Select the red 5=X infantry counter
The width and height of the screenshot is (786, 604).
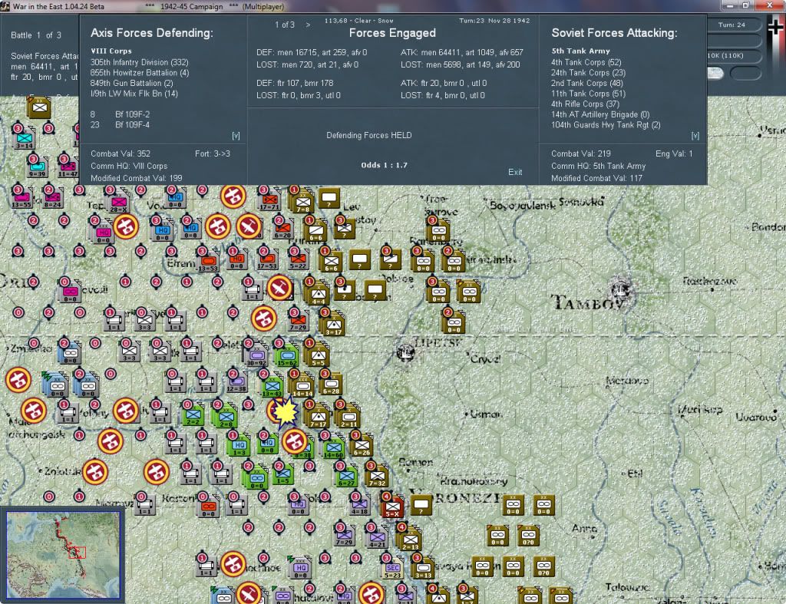(x=392, y=507)
